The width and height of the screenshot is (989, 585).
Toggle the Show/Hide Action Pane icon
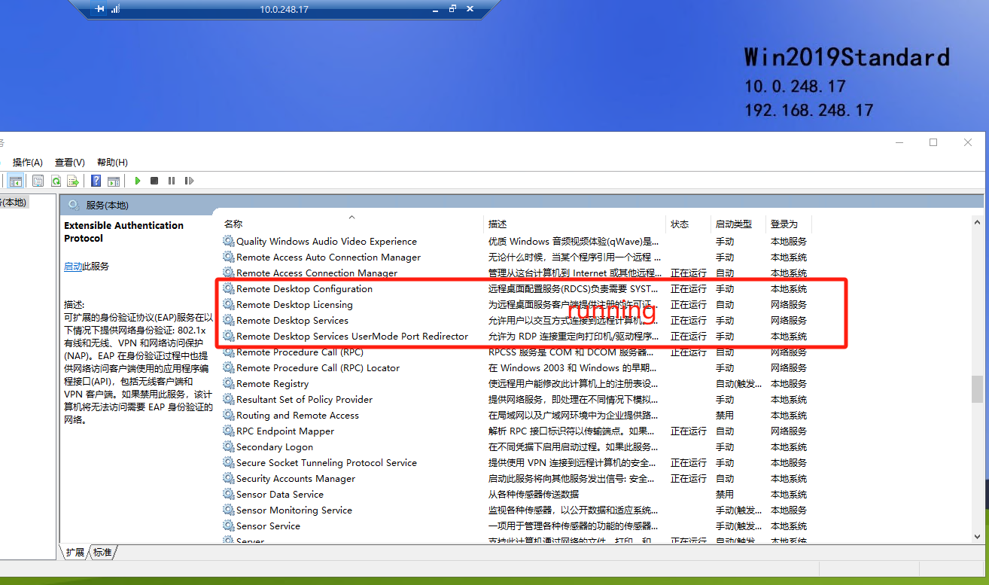point(114,181)
